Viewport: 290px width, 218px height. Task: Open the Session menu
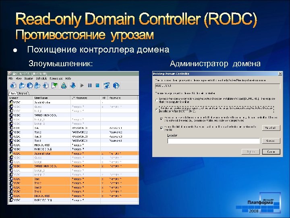(x=29, y=78)
